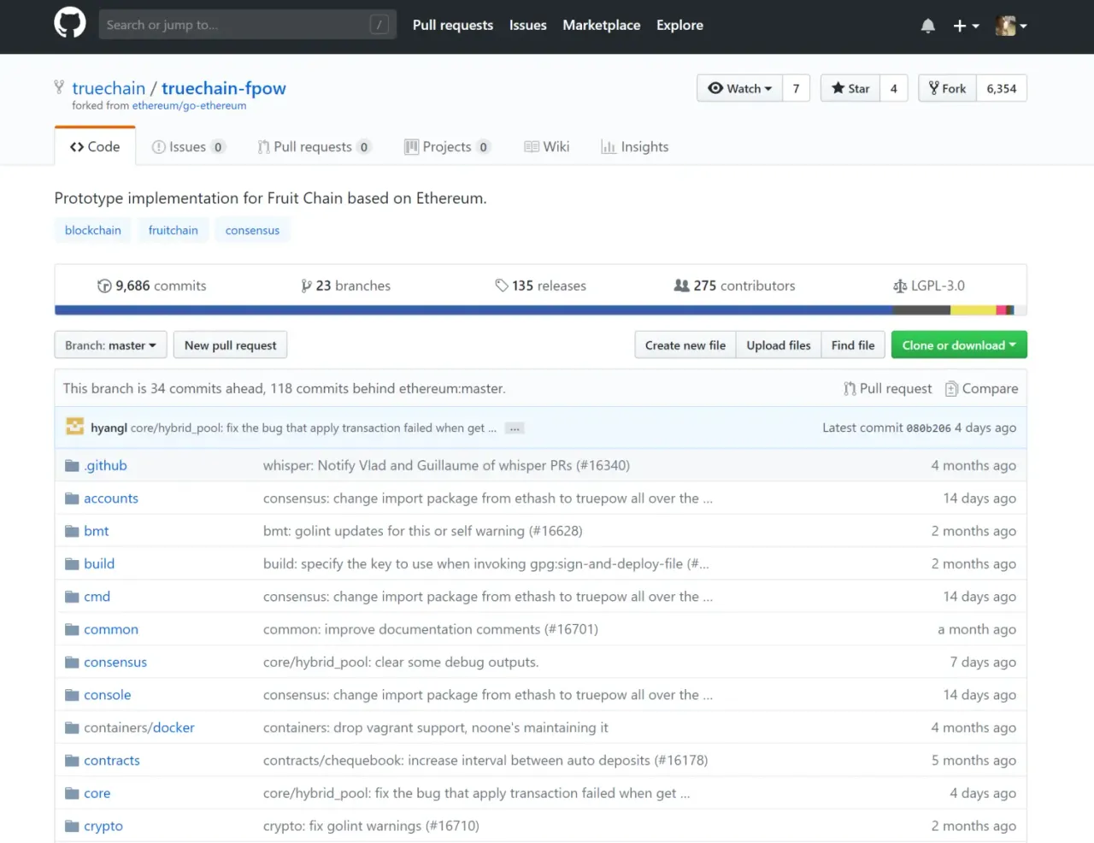The height and width of the screenshot is (843, 1094).
Task: Click the cmd folder icon
Action: [x=72, y=597]
